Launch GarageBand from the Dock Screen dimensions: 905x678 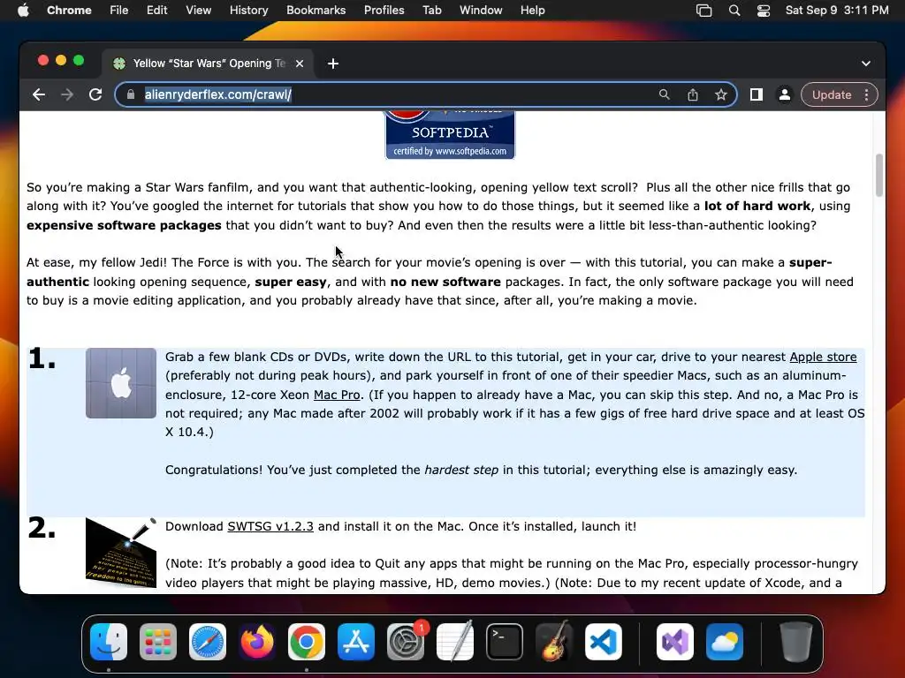point(554,642)
